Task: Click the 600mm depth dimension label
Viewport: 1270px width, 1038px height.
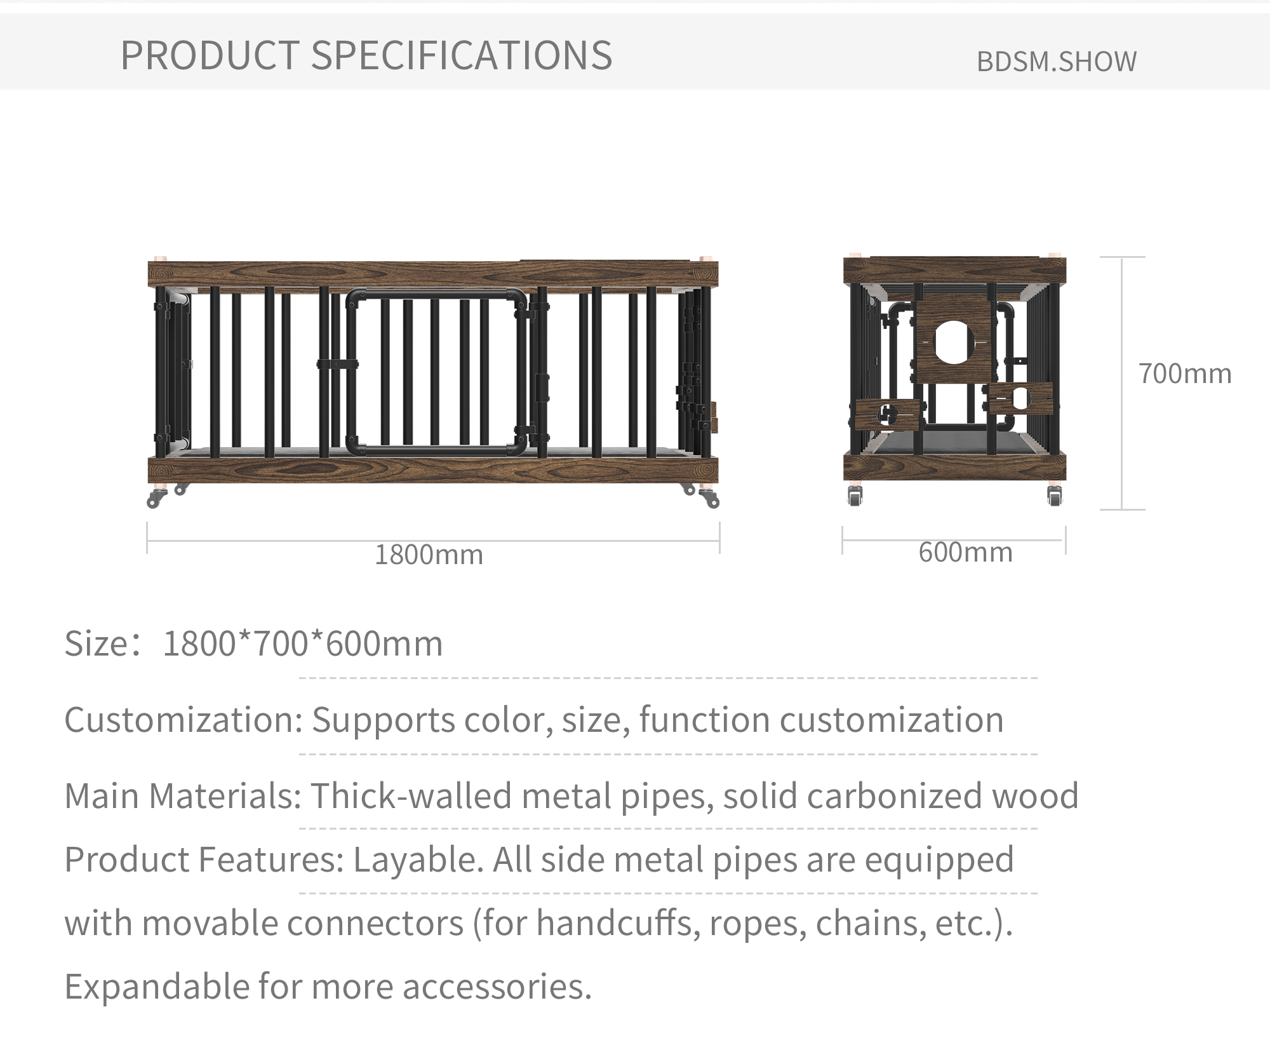Action: 965,552
